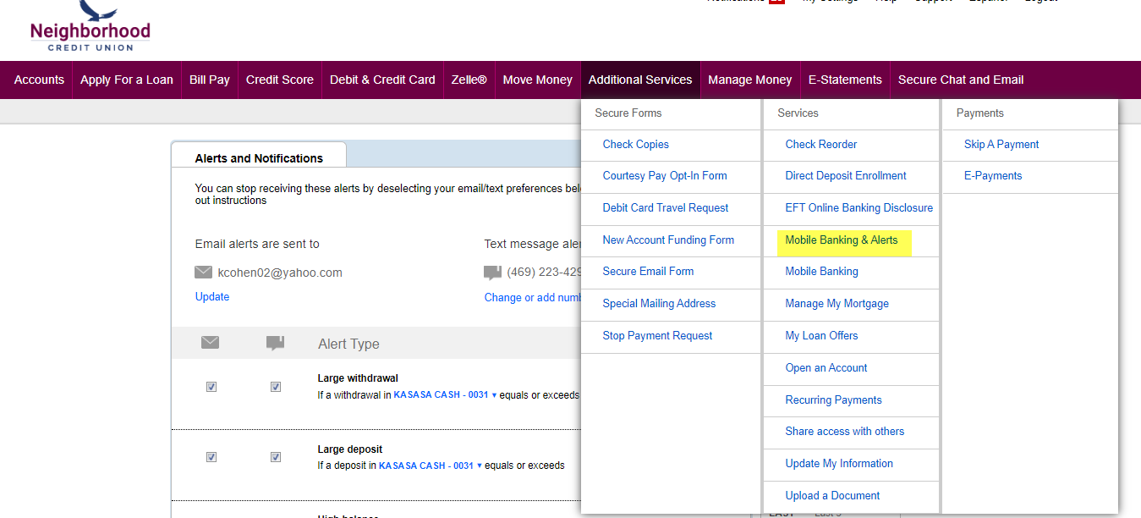Select Upload a Document
This screenshot has width=1141, height=518.
tap(833, 495)
